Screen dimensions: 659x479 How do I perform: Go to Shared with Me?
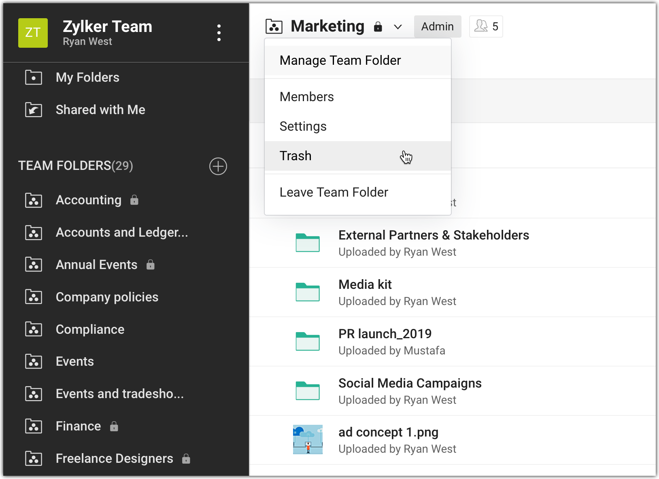(x=100, y=110)
